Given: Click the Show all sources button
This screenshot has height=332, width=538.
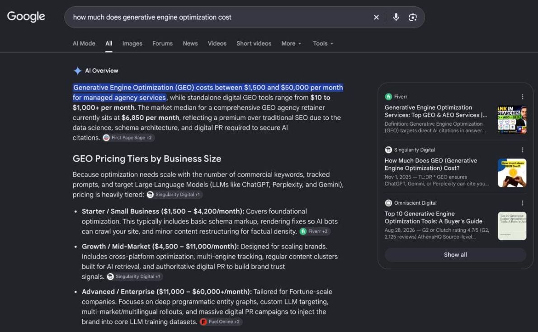Looking at the screenshot, I should pos(455,255).
